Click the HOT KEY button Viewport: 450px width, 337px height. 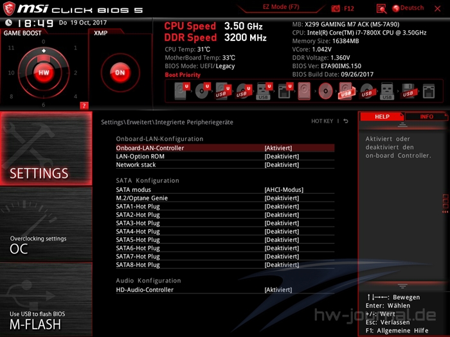[x=322, y=121]
